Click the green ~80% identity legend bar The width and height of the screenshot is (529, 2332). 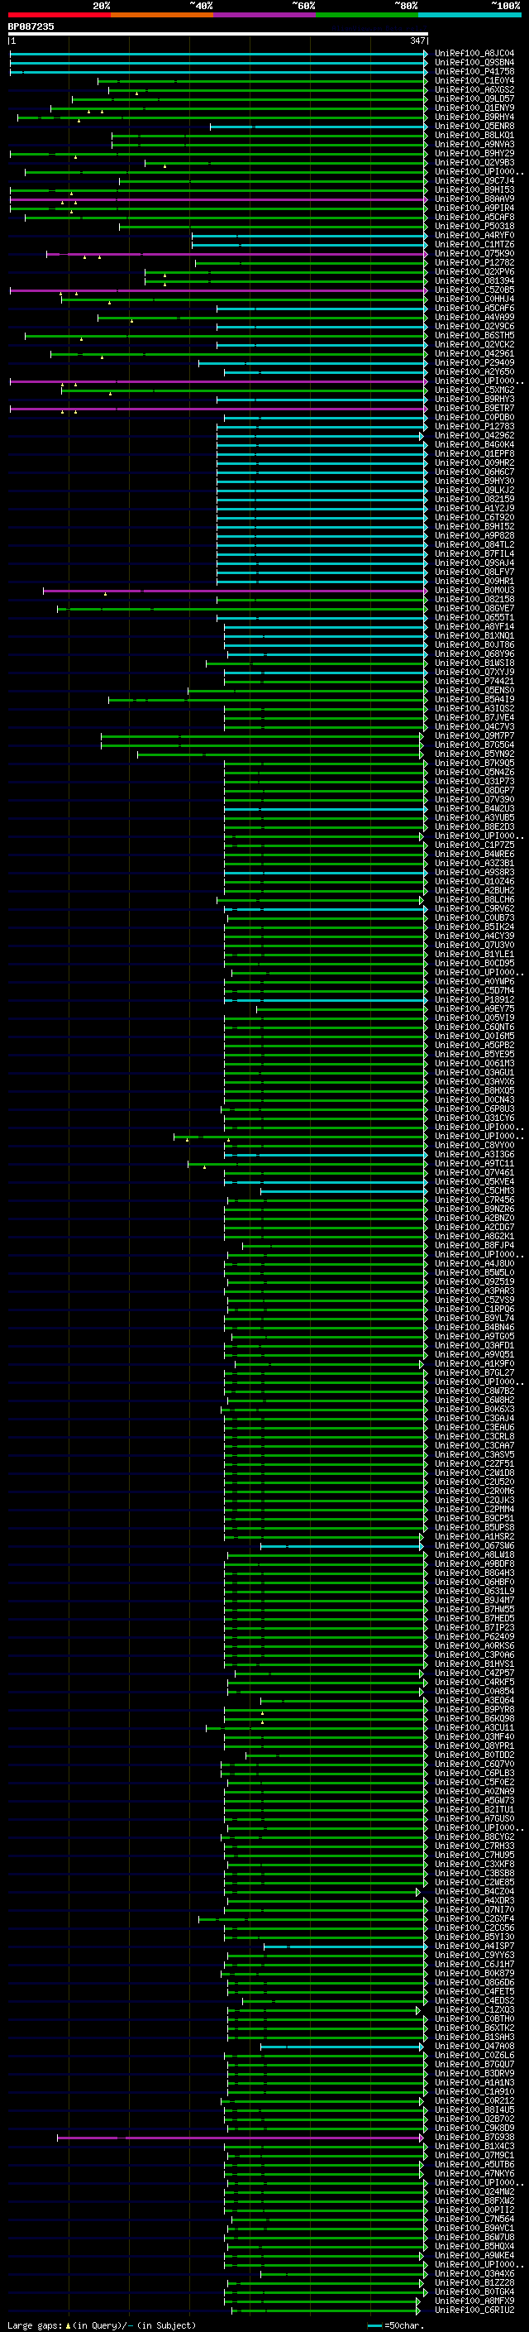[367, 15]
